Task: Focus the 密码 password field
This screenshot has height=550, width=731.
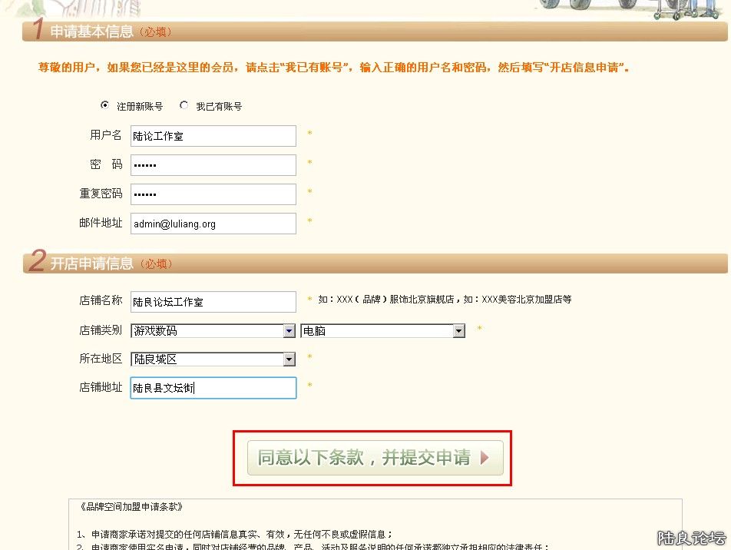Action: [x=213, y=165]
